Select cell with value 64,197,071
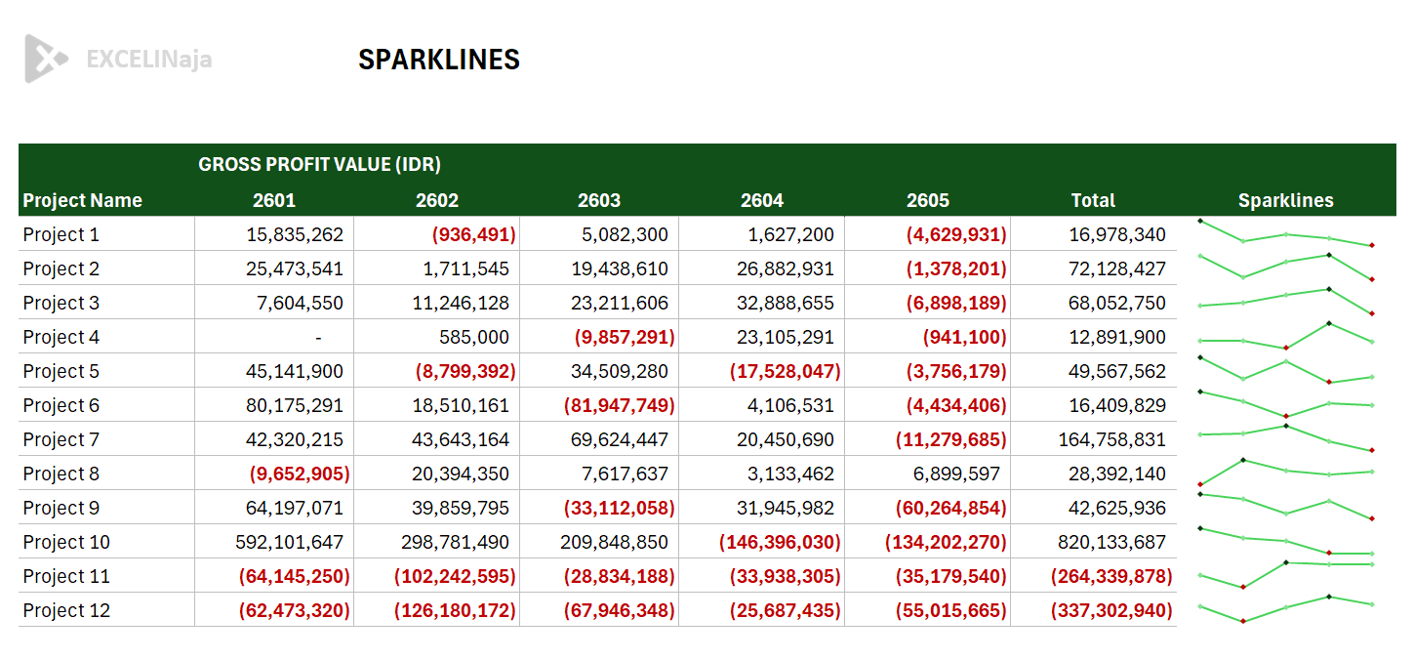Image resolution: width=1413 pixels, height=660 pixels. click(274, 508)
